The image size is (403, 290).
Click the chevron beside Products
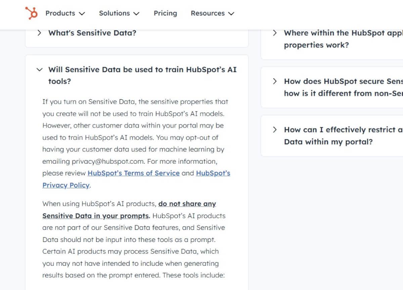(82, 14)
